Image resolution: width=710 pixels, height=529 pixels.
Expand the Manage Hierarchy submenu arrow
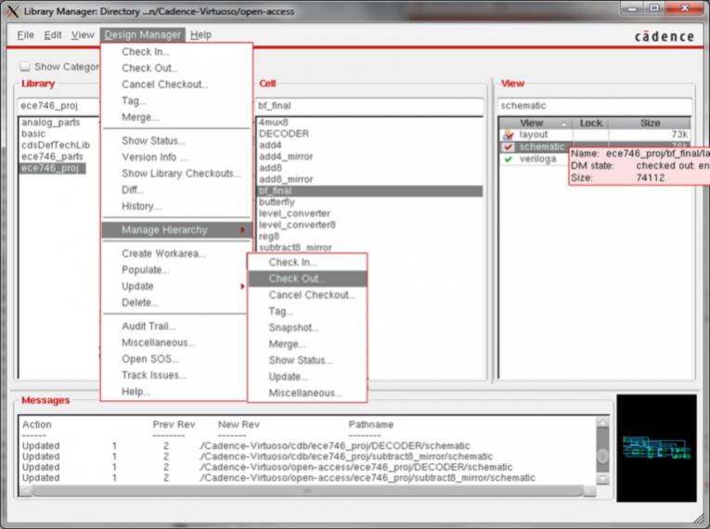[x=243, y=230]
